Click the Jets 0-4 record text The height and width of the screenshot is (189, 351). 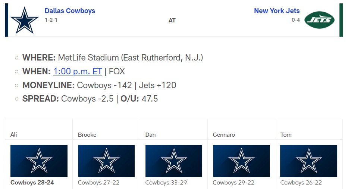pyautogui.click(x=295, y=20)
